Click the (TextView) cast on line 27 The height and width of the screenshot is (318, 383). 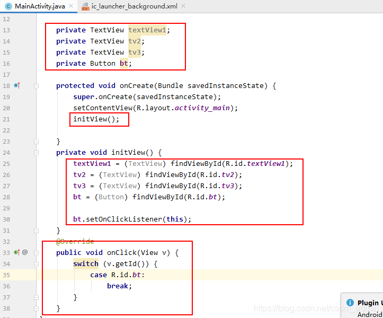point(119,185)
